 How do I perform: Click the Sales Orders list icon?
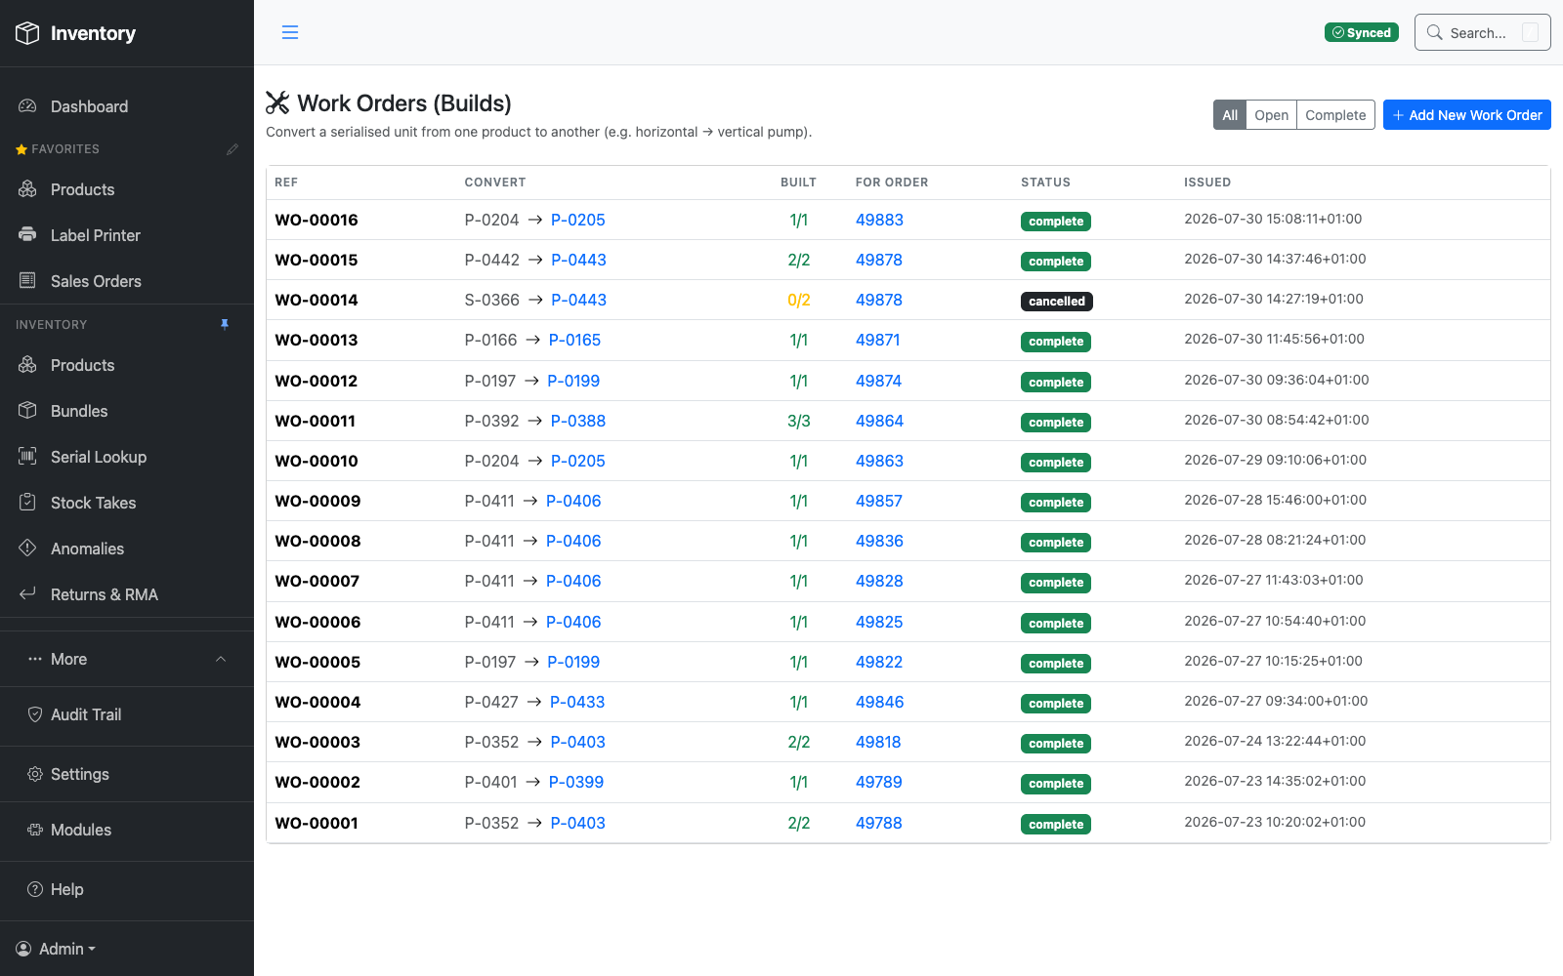[x=27, y=281]
